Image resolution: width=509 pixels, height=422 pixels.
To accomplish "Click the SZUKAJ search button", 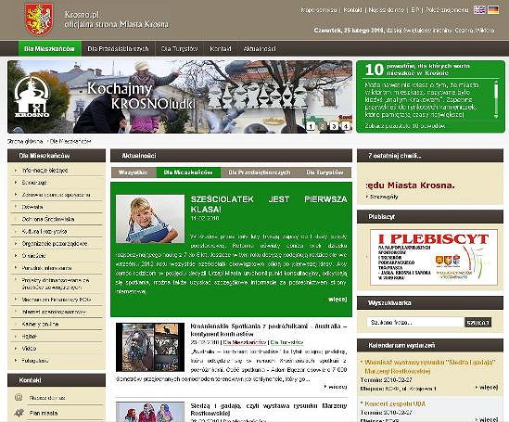I will click(x=477, y=323).
